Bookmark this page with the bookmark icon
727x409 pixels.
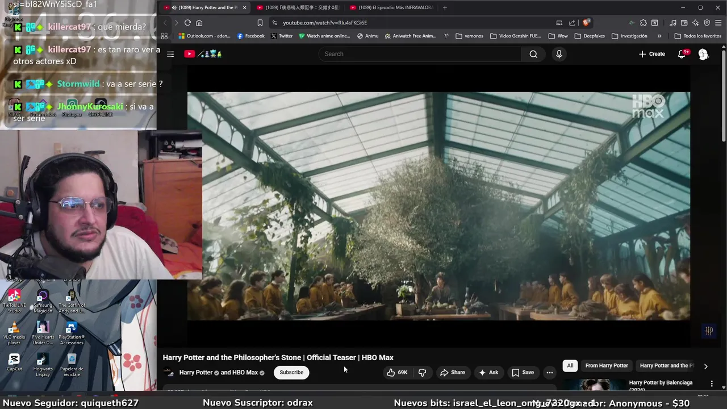coord(260,23)
